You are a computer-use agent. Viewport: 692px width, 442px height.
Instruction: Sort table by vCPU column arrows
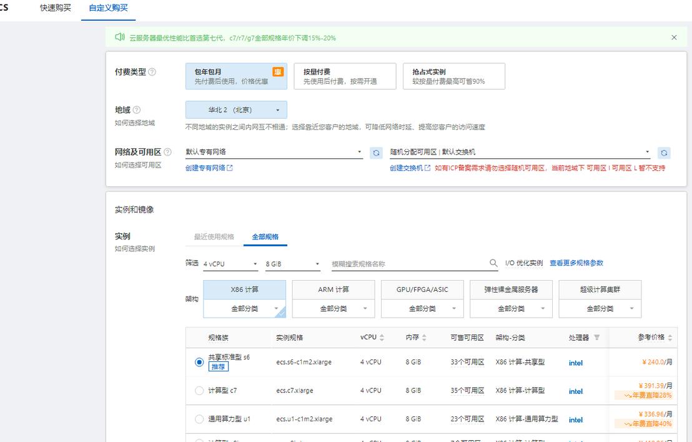[382, 338]
